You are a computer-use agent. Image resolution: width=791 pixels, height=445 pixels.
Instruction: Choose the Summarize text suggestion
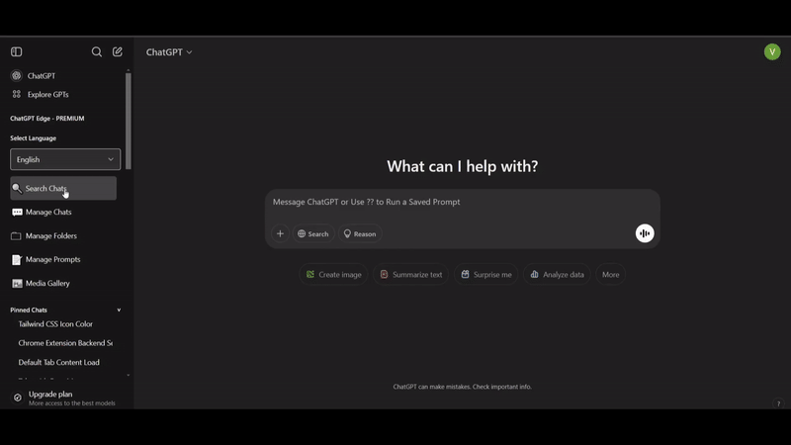click(x=410, y=275)
